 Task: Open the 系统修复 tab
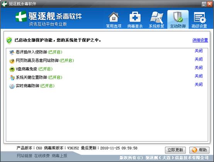(x=156, y=20)
